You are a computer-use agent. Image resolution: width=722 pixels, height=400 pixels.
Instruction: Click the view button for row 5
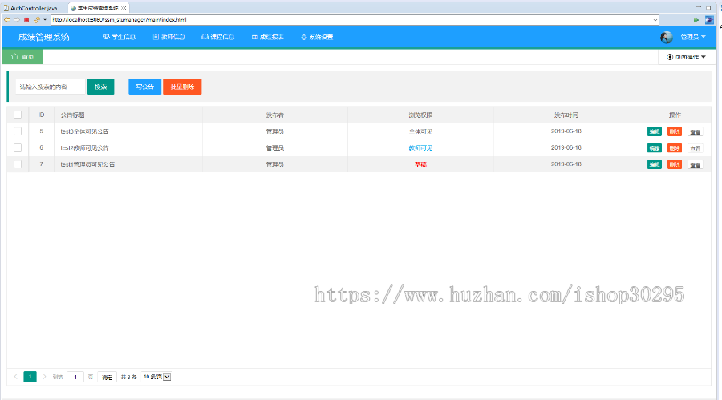point(696,131)
